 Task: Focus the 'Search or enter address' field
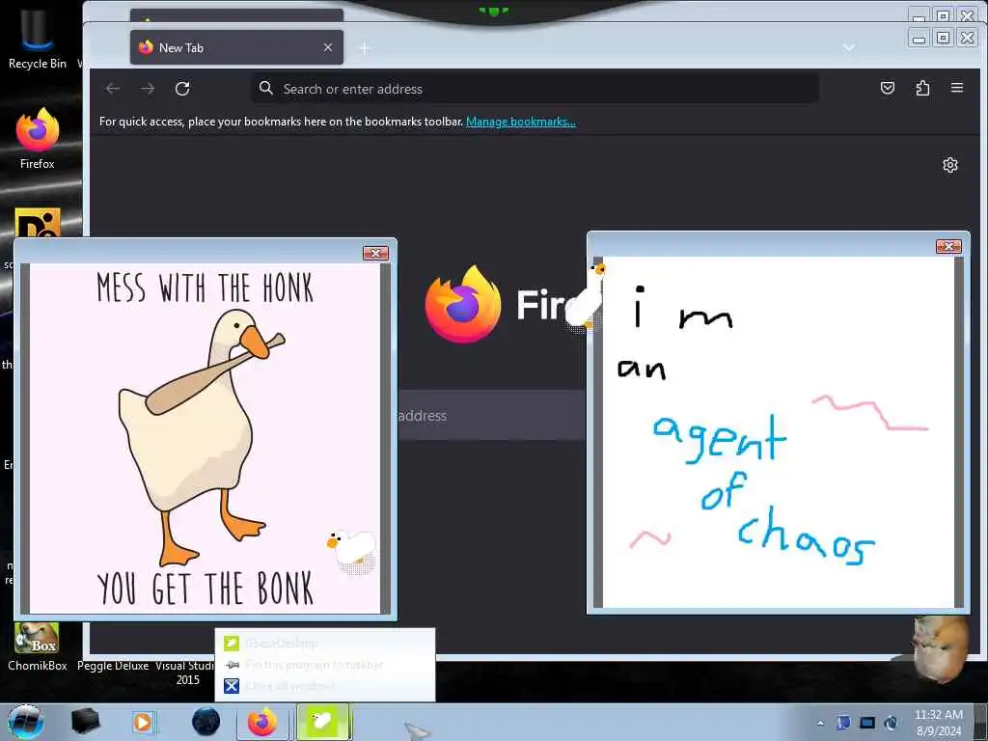click(x=535, y=89)
